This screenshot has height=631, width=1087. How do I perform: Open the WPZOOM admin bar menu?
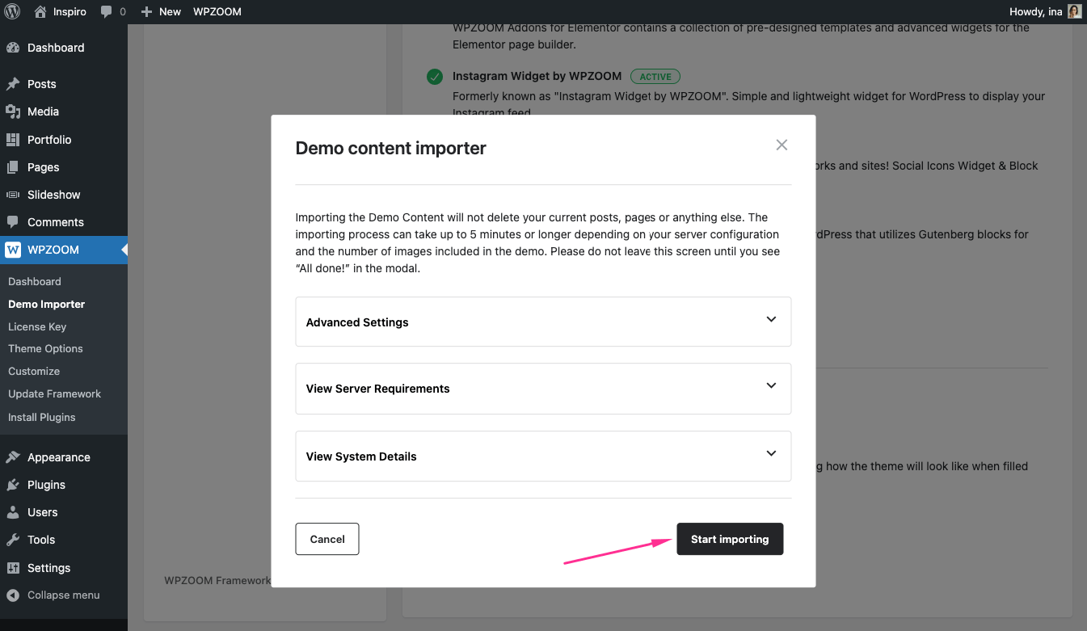coord(217,11)
